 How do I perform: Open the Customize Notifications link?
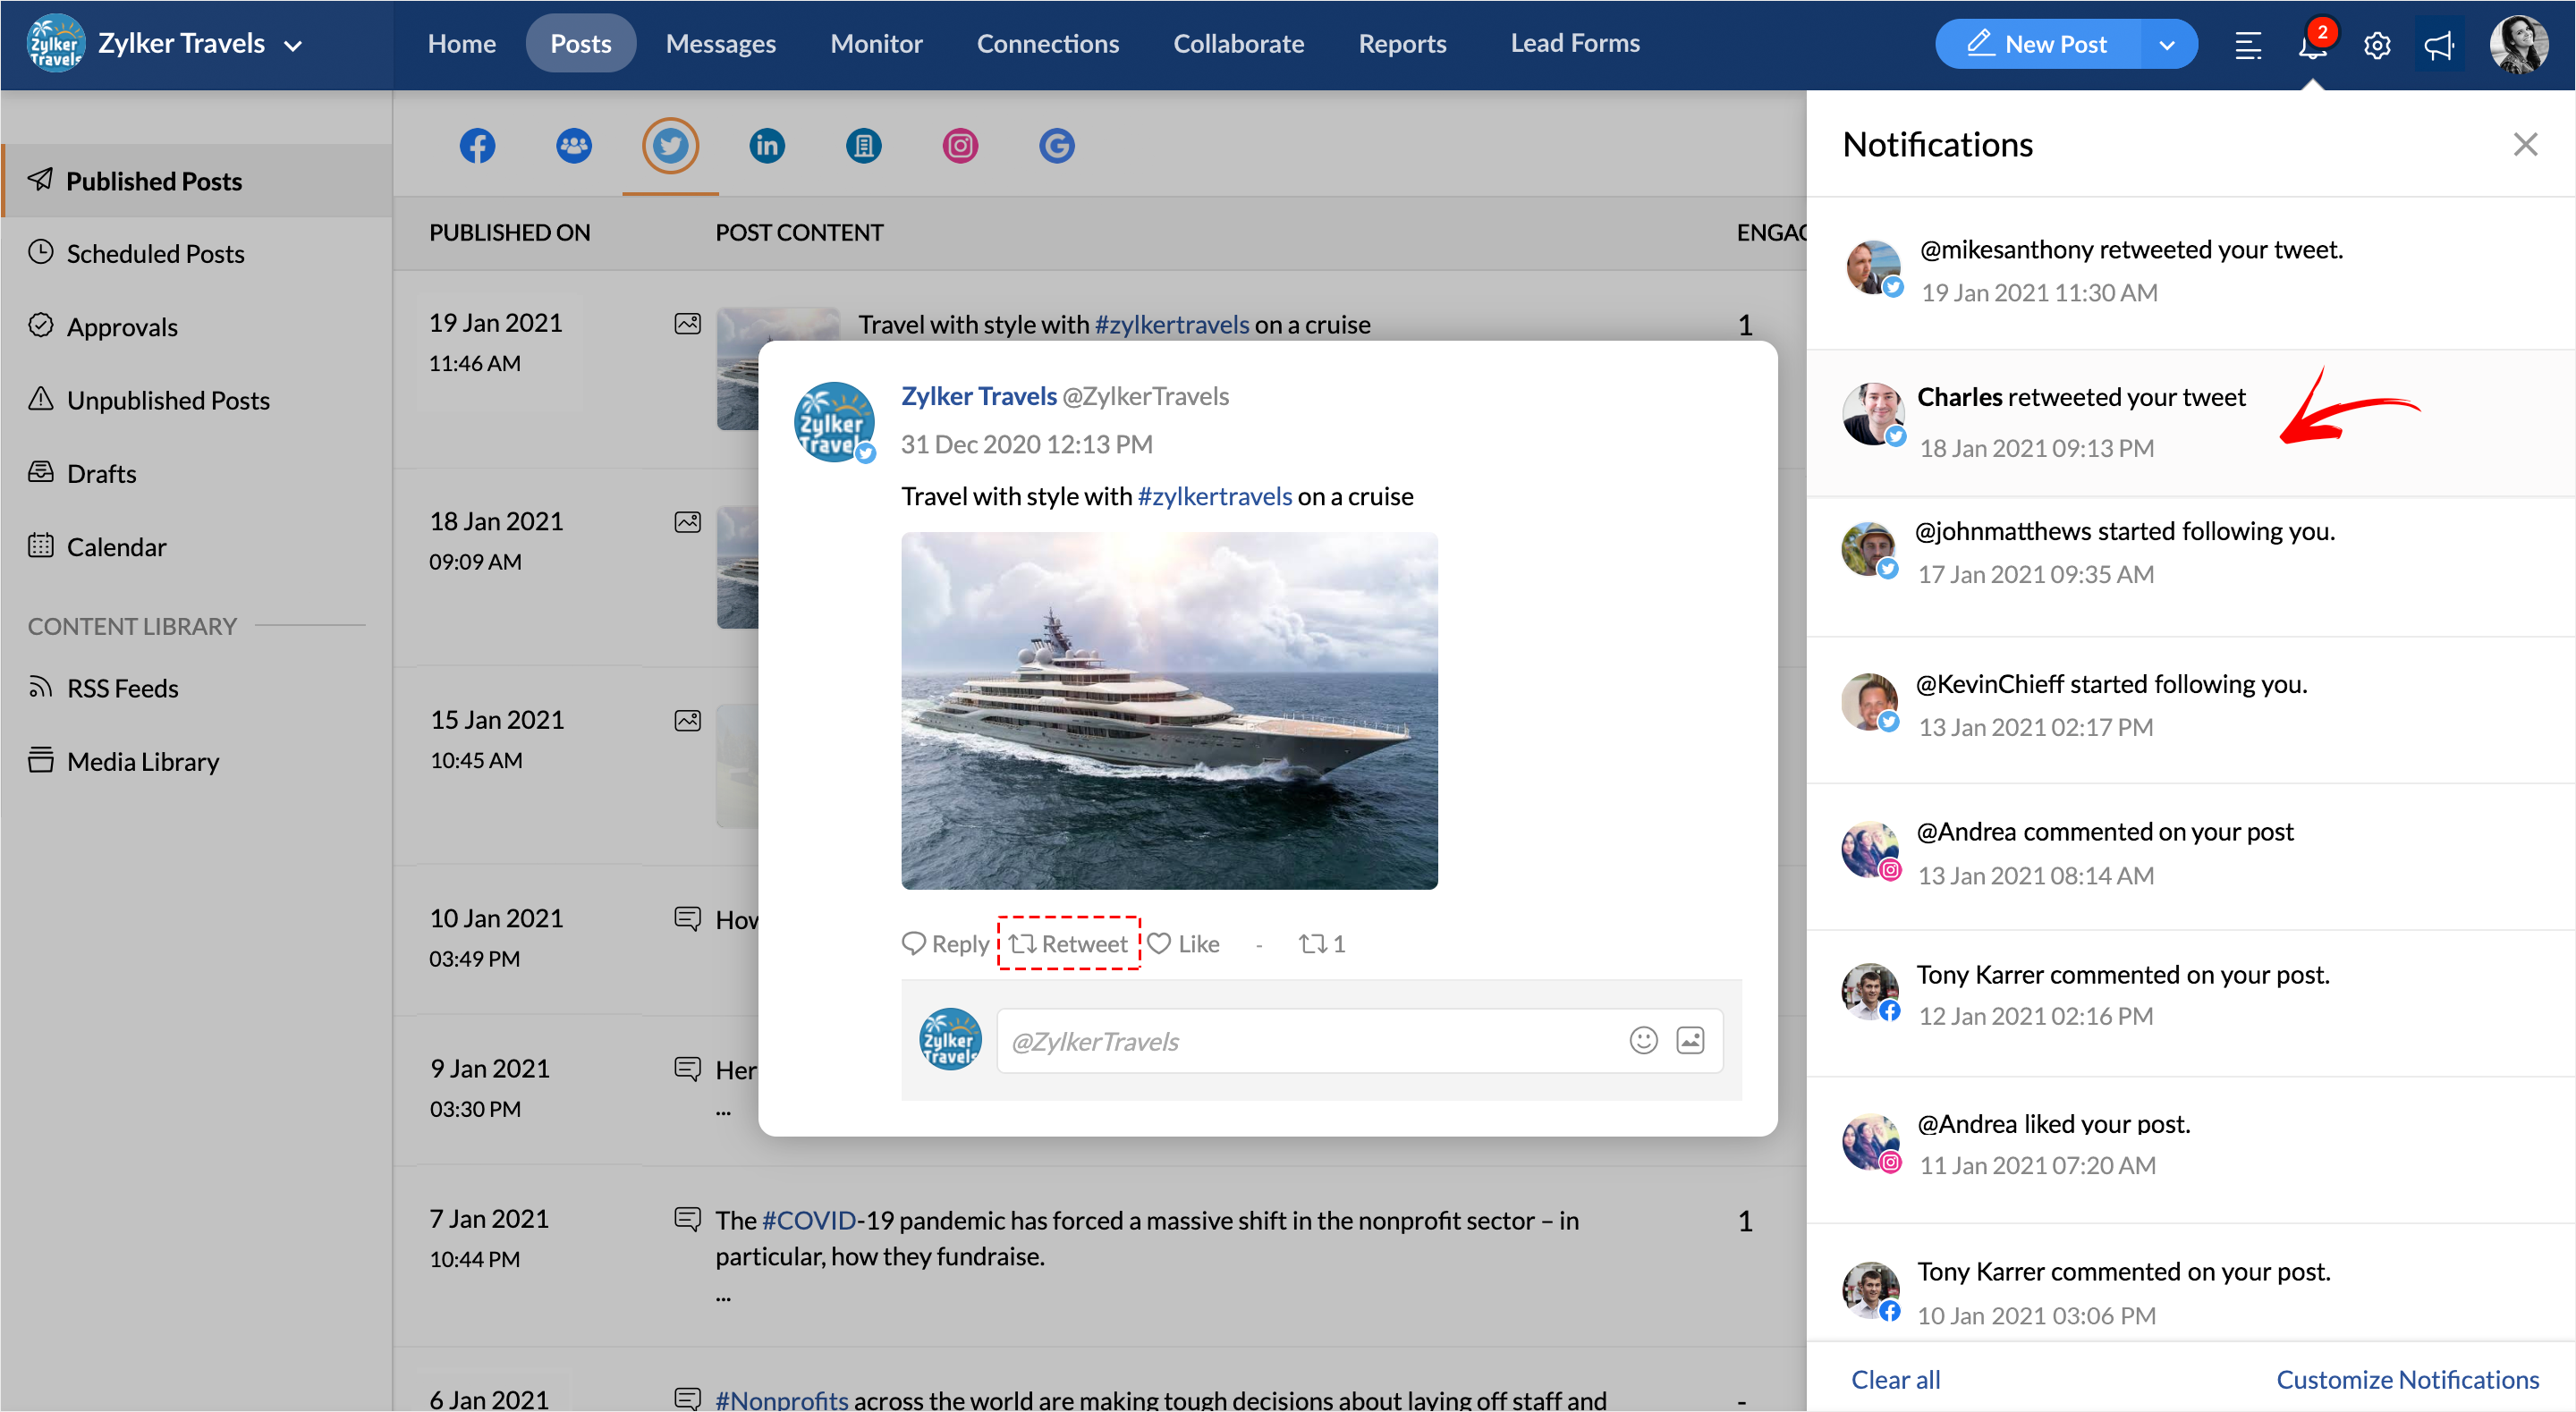[2407, 1379]
